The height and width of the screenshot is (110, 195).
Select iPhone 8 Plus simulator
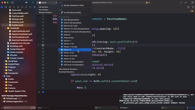75,38
